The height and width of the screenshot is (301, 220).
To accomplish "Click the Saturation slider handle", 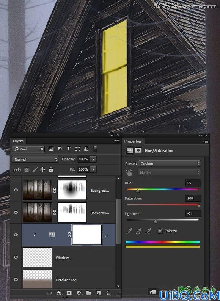I will point(199,206).
